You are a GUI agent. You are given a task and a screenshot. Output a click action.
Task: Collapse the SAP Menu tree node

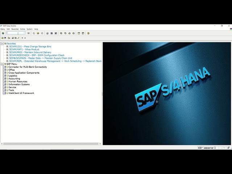tap(3, 64)
